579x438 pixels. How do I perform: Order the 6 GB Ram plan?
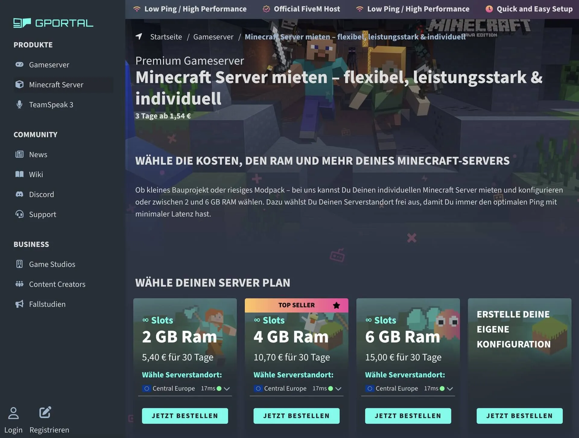pos(408,416)
